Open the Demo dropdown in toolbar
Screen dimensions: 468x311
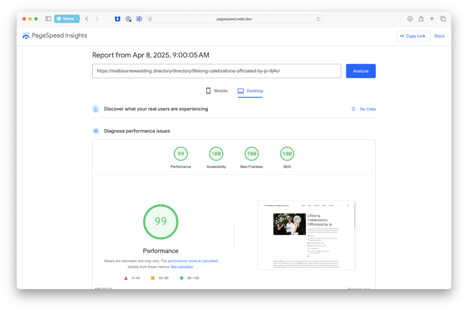[x=67, y=19]
